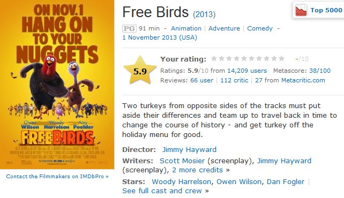Screen dimensions: 344x198
Task: Open the 66 user reviews
Action: click(201, 80)
